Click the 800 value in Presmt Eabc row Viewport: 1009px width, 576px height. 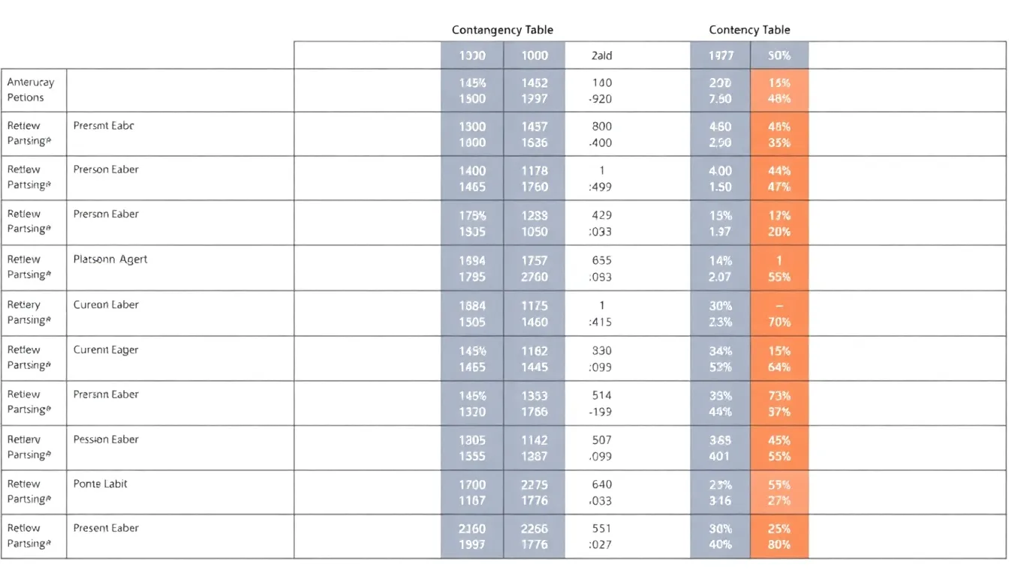coord(601,127)
